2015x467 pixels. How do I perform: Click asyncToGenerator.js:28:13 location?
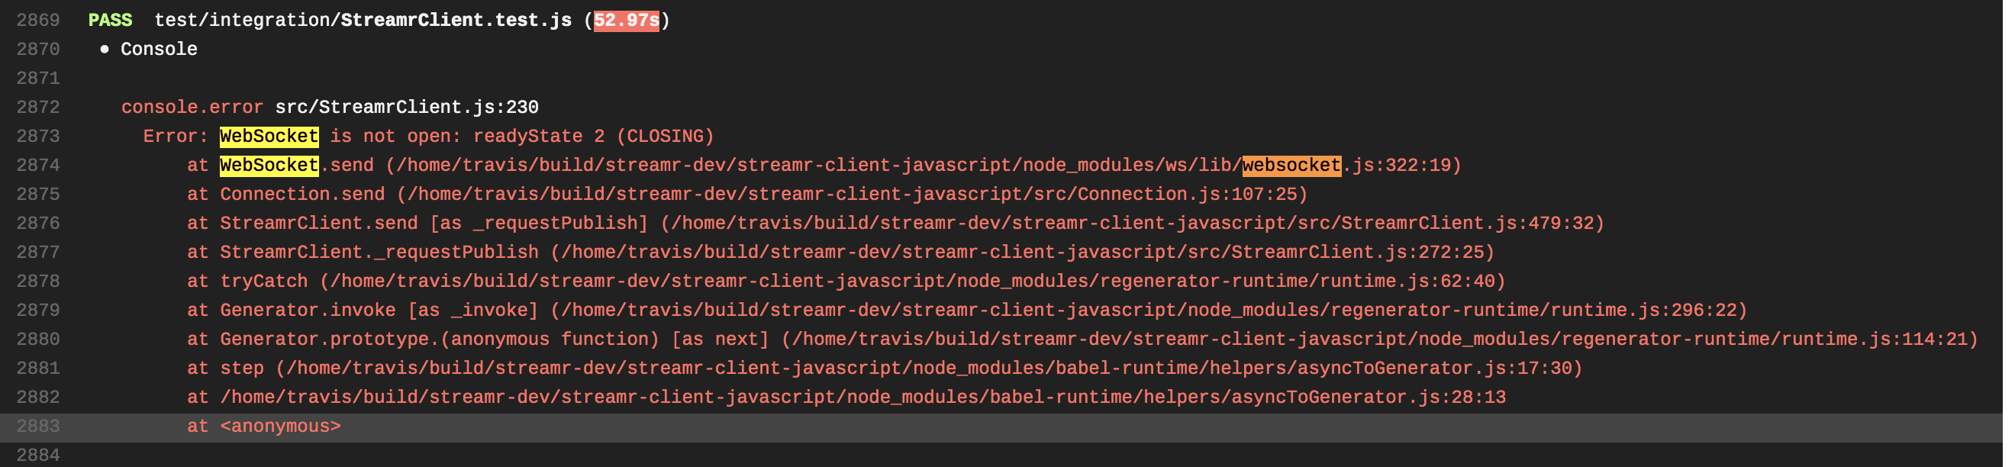click(x=1369, y=397)
